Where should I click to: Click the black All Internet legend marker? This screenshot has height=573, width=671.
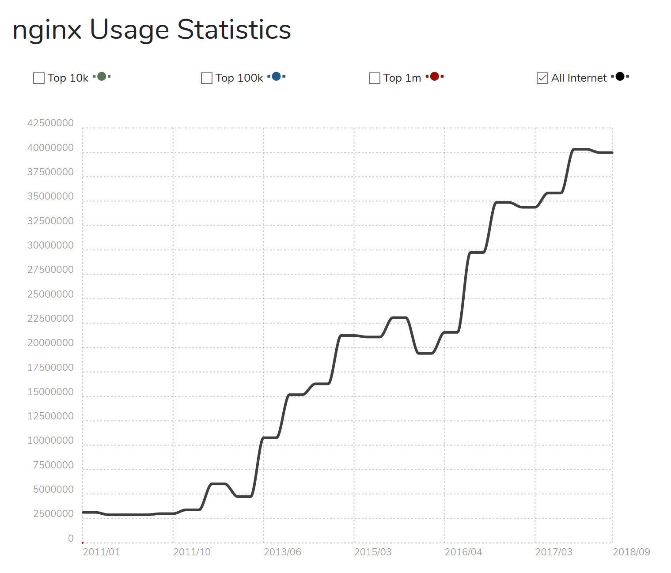click(x=620, y=76)
